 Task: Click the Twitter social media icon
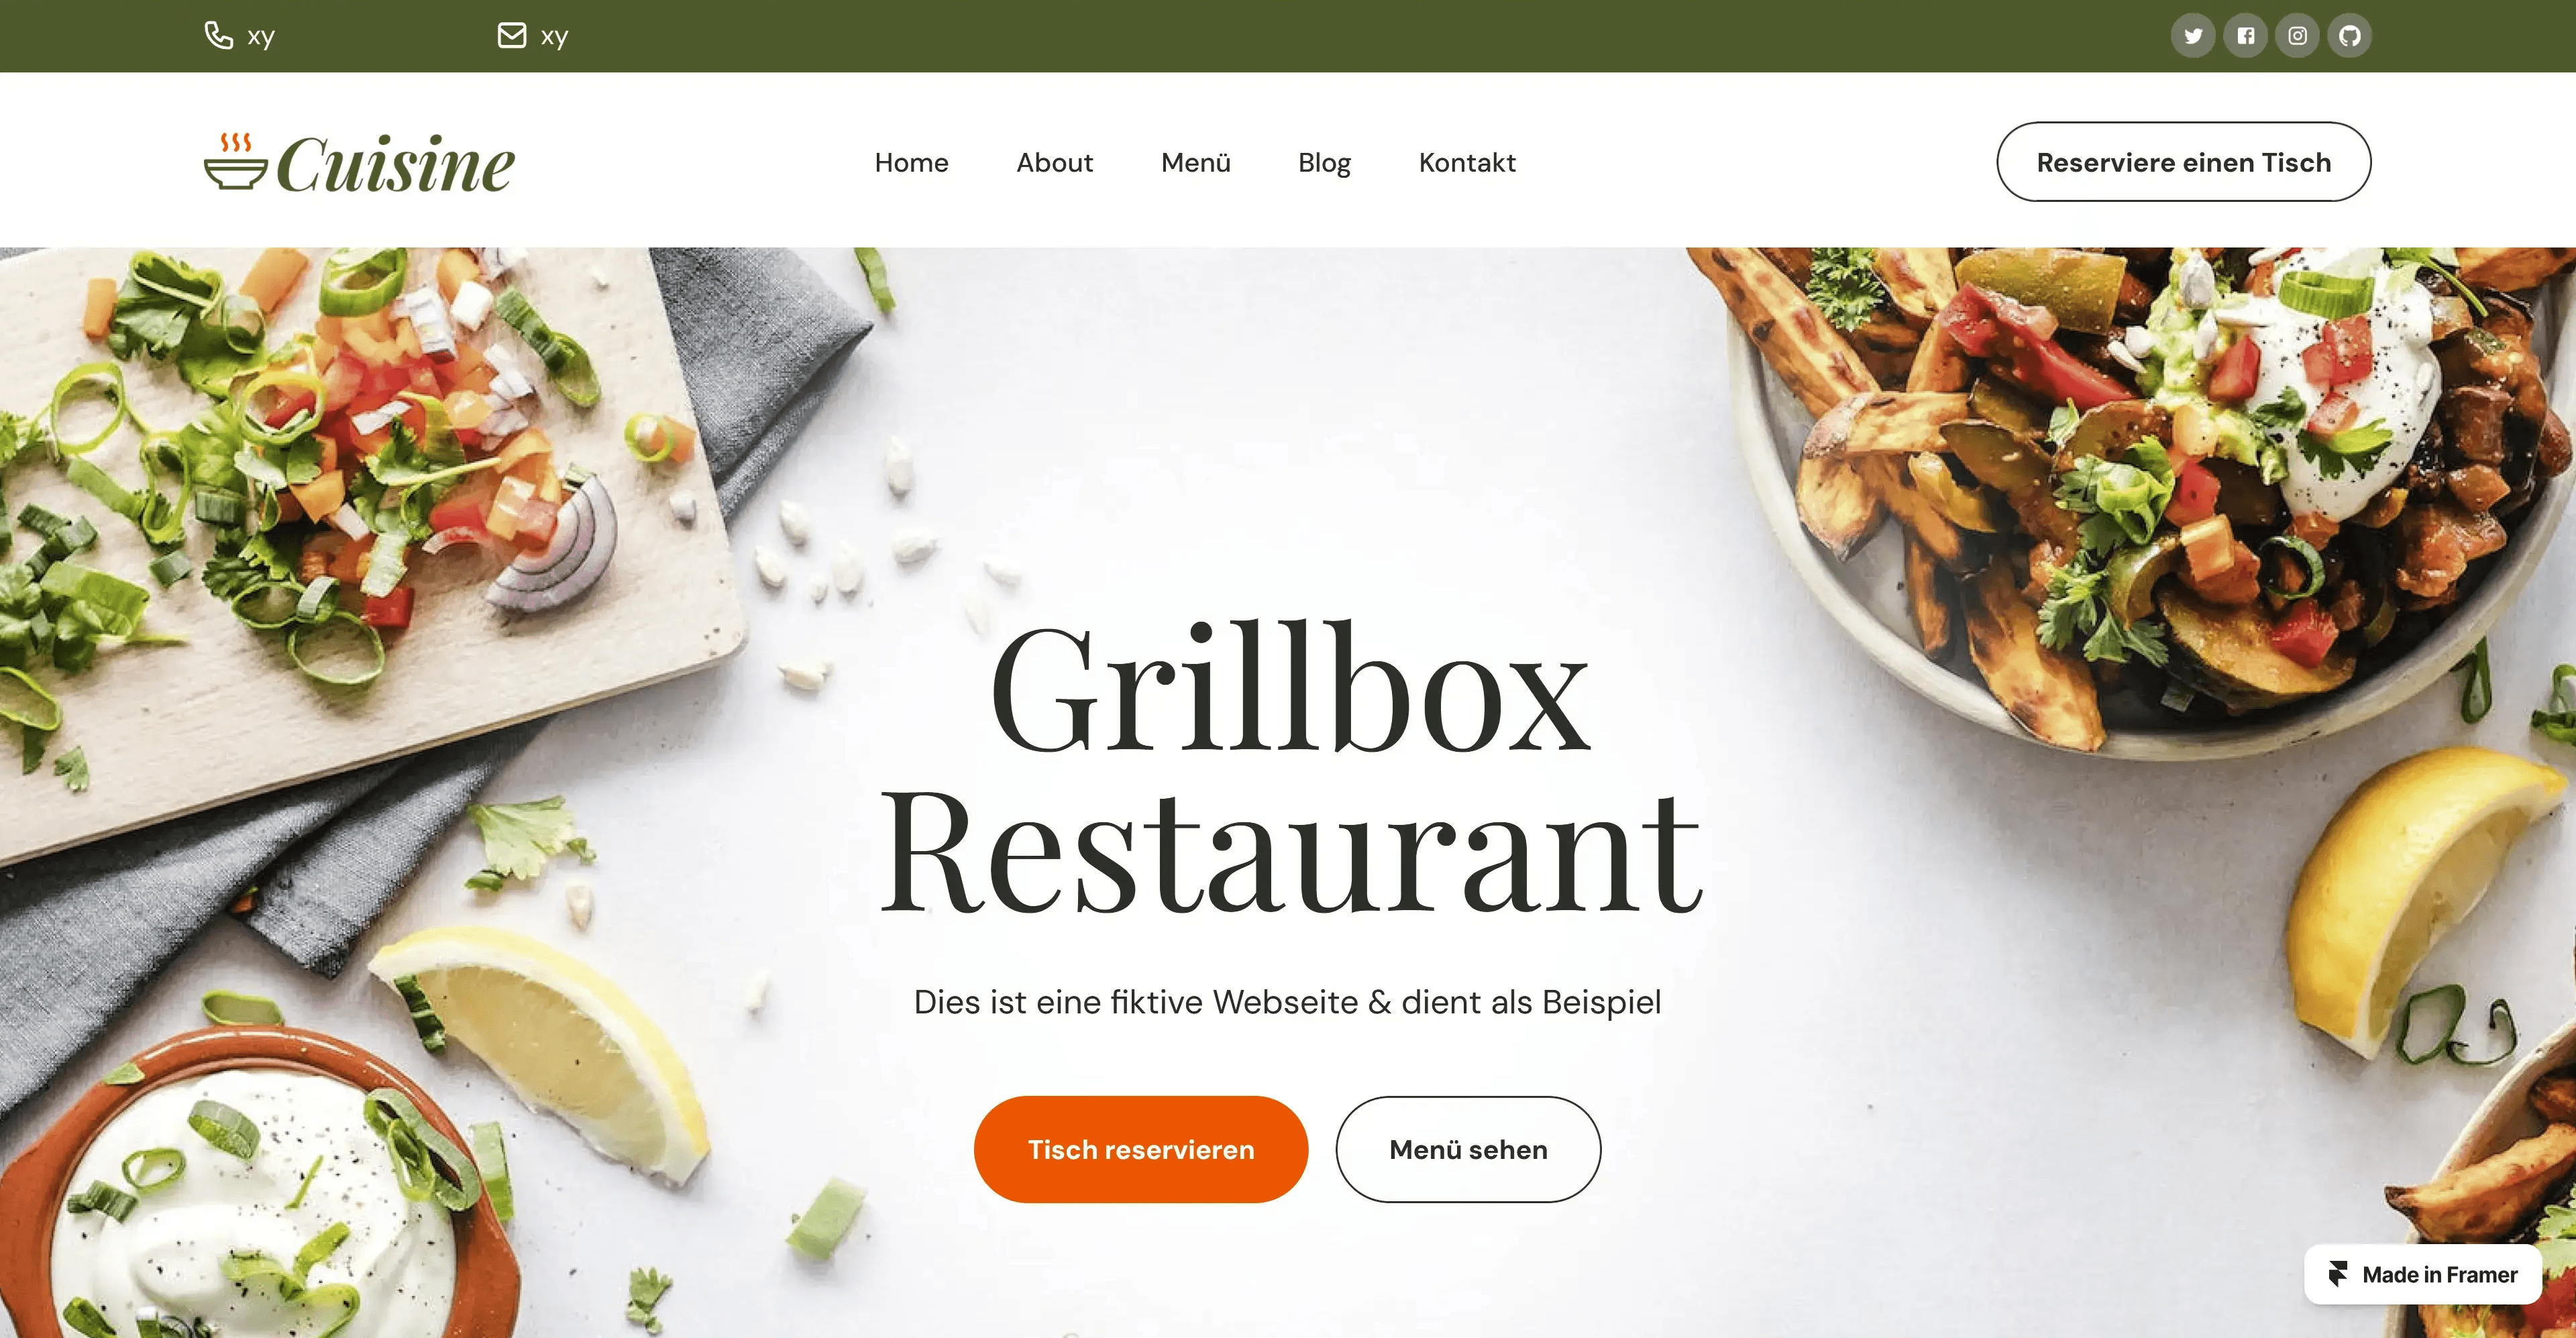pos(2193,36)
